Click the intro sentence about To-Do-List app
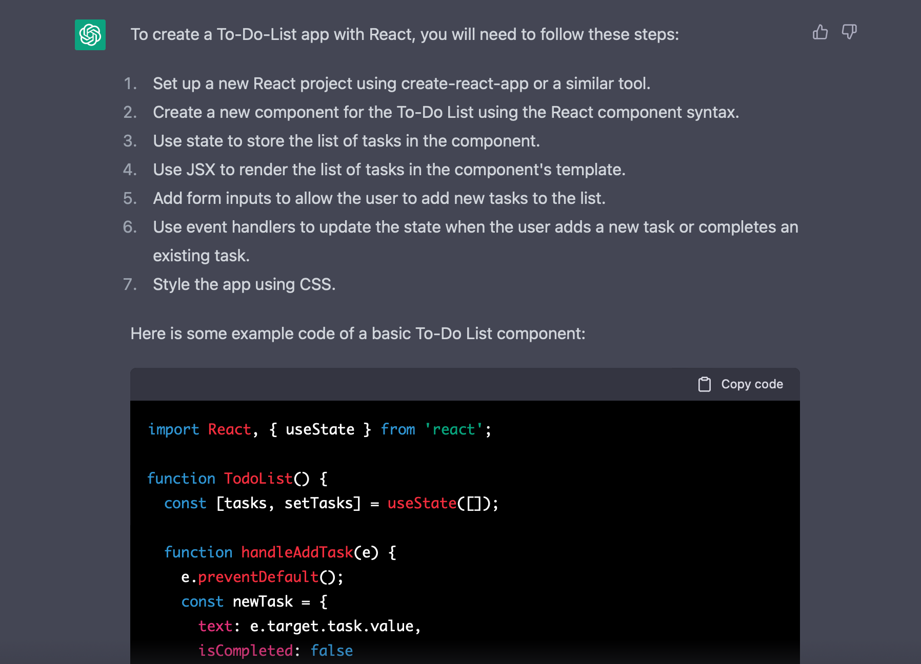 point(405,34)
